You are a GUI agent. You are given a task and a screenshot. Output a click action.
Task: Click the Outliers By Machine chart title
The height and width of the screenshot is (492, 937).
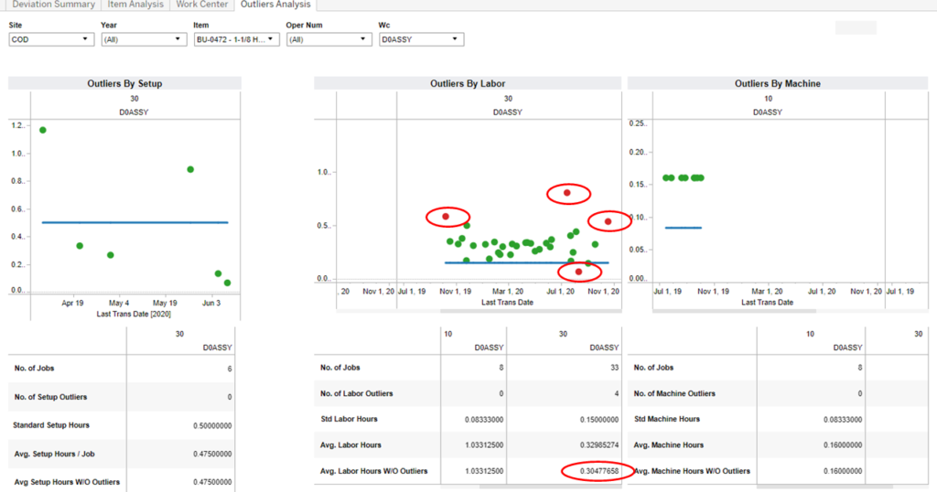[x=778, y=83]
